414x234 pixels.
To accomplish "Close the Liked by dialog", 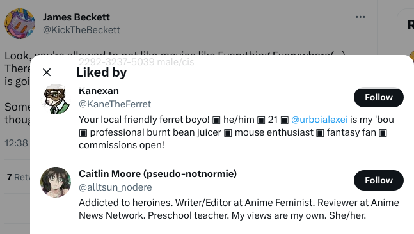I will (47, 72).
